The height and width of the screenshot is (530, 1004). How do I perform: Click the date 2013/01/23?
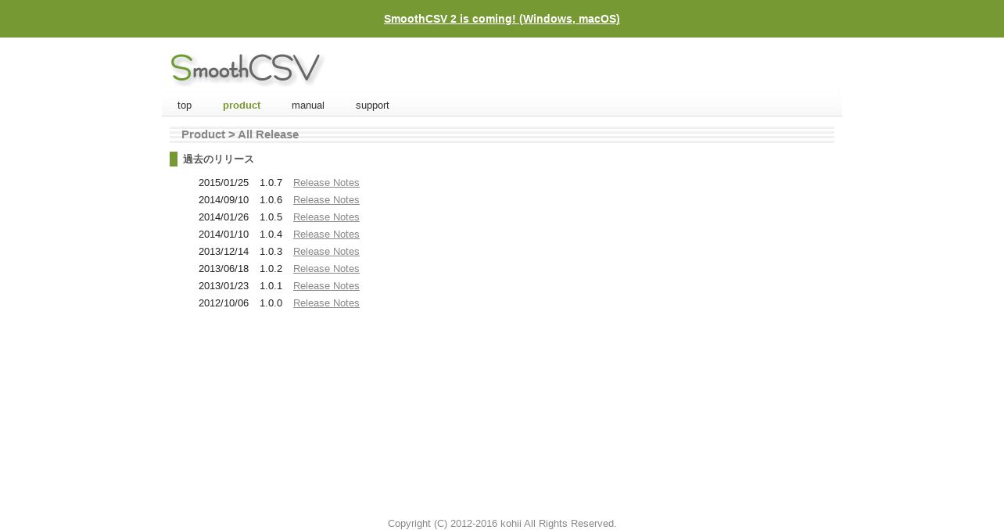(224, 286)
